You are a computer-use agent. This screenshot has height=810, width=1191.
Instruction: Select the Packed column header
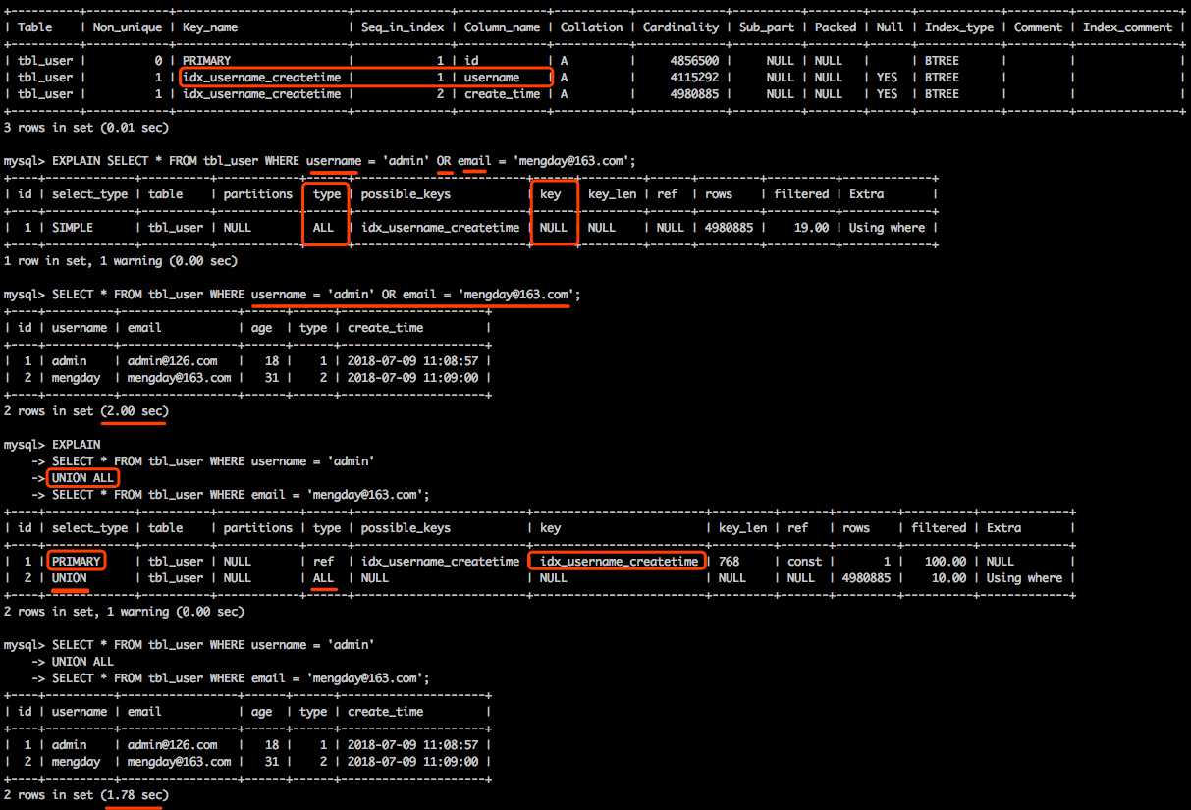pos(836,27)
